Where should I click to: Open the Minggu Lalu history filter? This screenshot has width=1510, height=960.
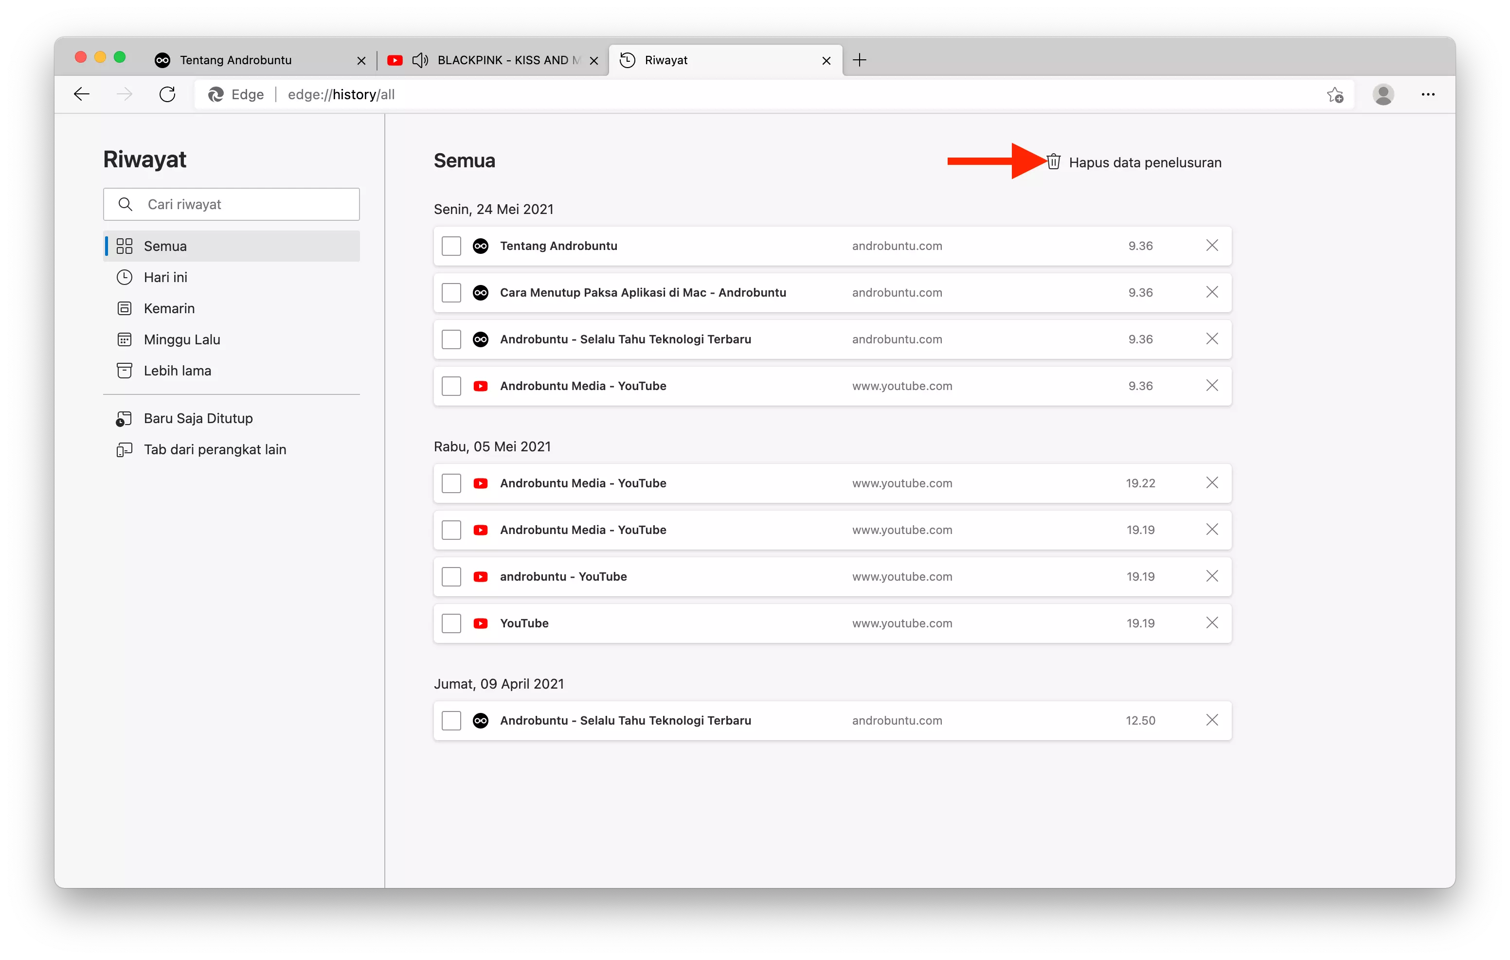[181, 338]
